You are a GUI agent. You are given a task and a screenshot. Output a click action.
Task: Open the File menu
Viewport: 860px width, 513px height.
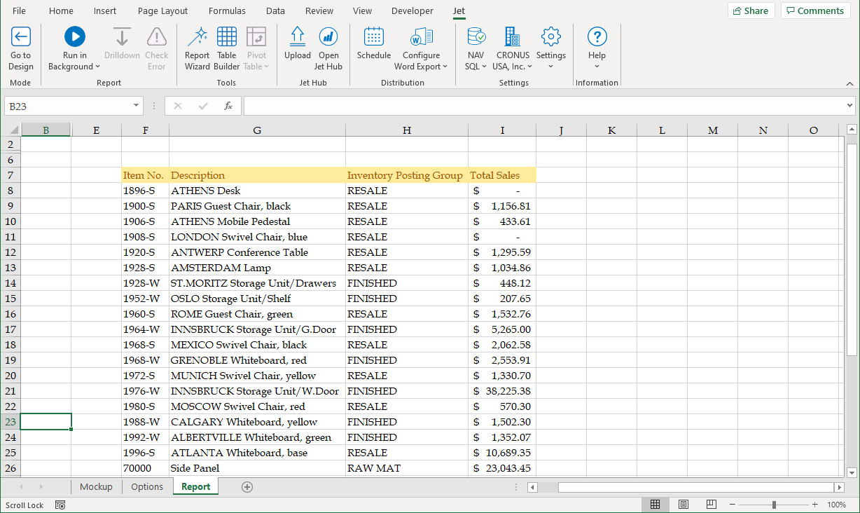[x=19, y=11]
